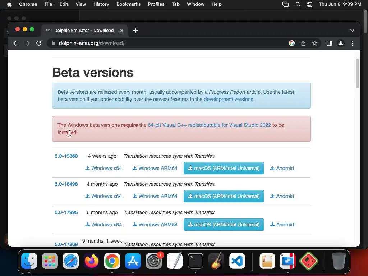Download 5.0-18498 for Windows x64
The image size is (368, 276).
pyautogui.click(x=103, y=196)
